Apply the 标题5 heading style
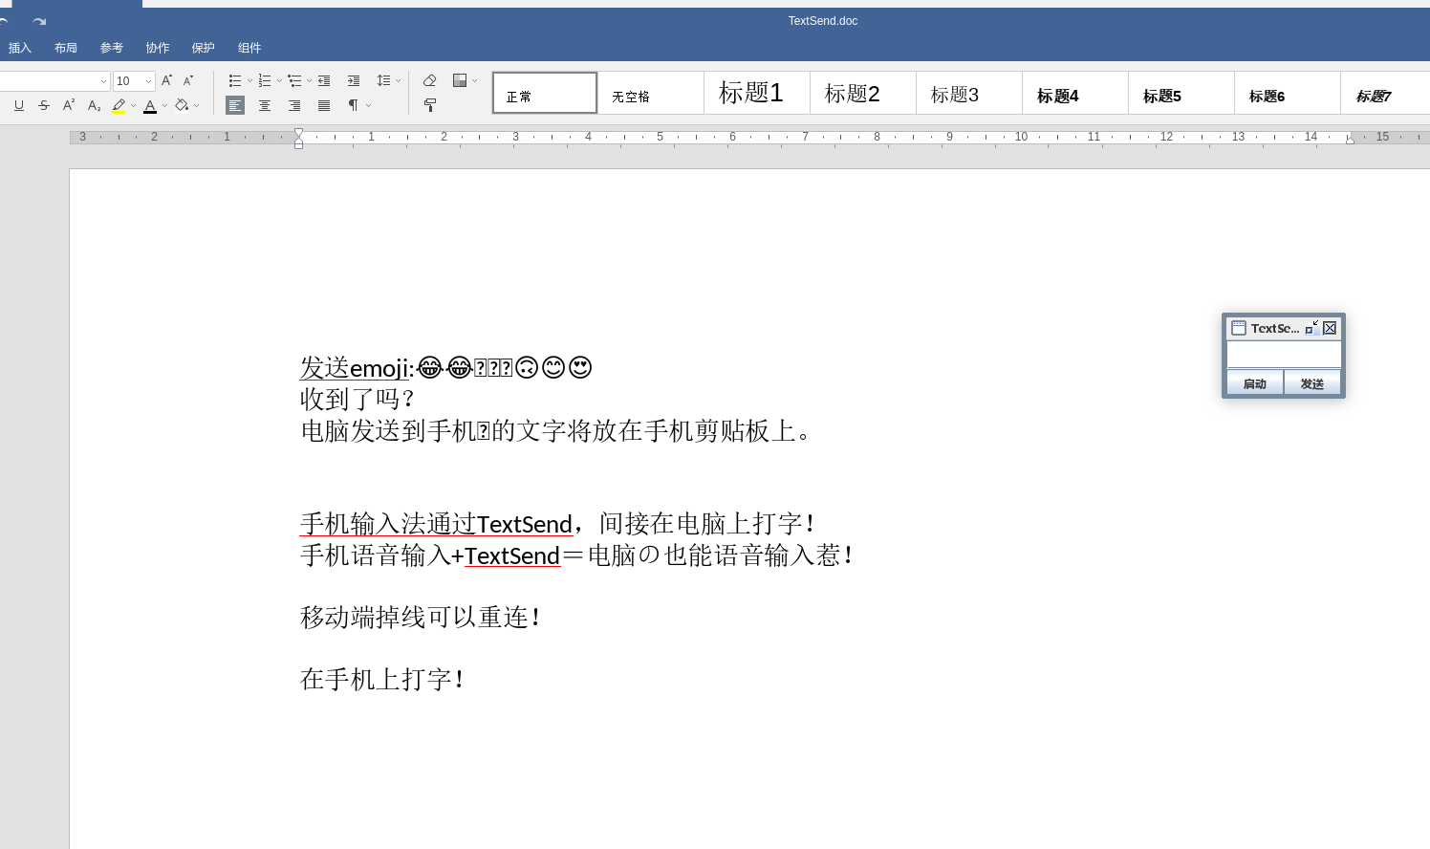The width and height of the screenshot is (1430, 849). coord(1181,93)
